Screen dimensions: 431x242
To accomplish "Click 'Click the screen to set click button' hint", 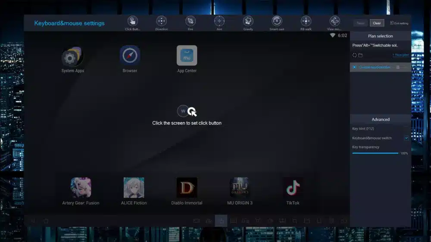I will (x=187, y=123).
